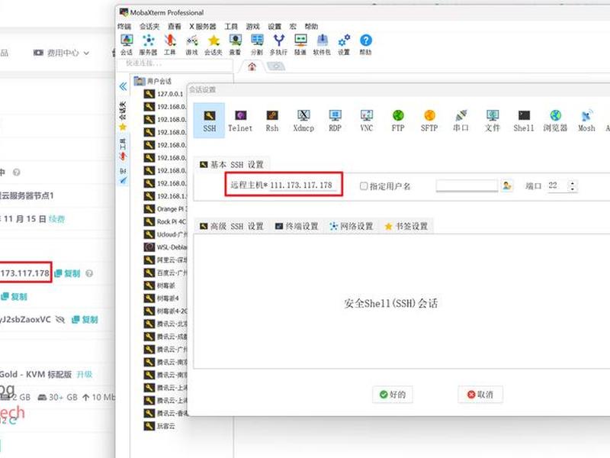
Task: Open the 查看 menu in the menu bar
Action: (175, 27)
